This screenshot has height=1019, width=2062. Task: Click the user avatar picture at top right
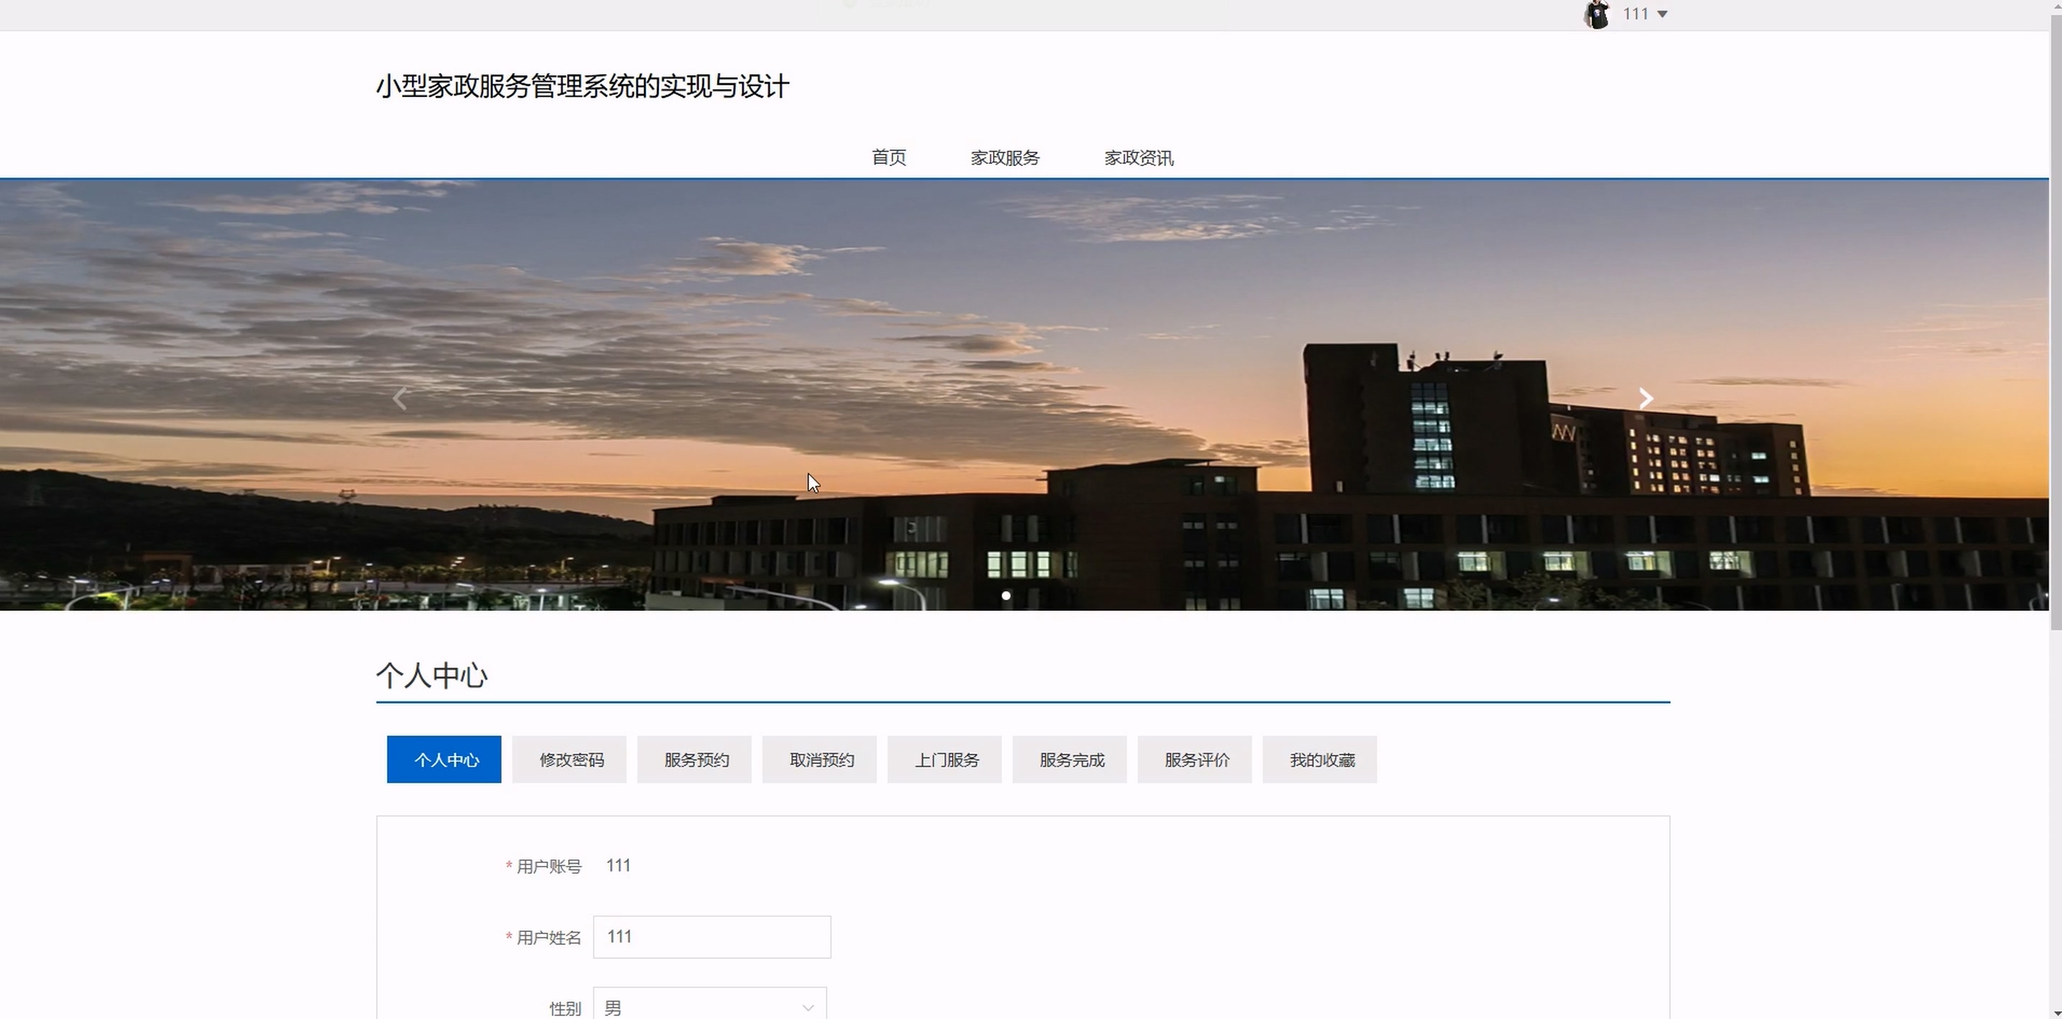pyautogui.click(x=1596, y=14)
